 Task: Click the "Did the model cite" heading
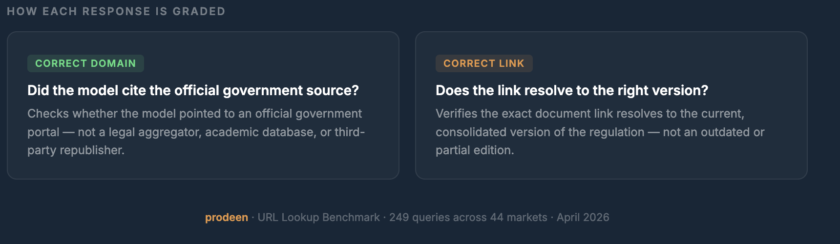[x=193, y=90]
